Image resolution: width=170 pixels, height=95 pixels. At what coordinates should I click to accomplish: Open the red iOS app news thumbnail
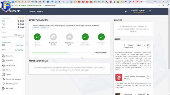[119, 77]
